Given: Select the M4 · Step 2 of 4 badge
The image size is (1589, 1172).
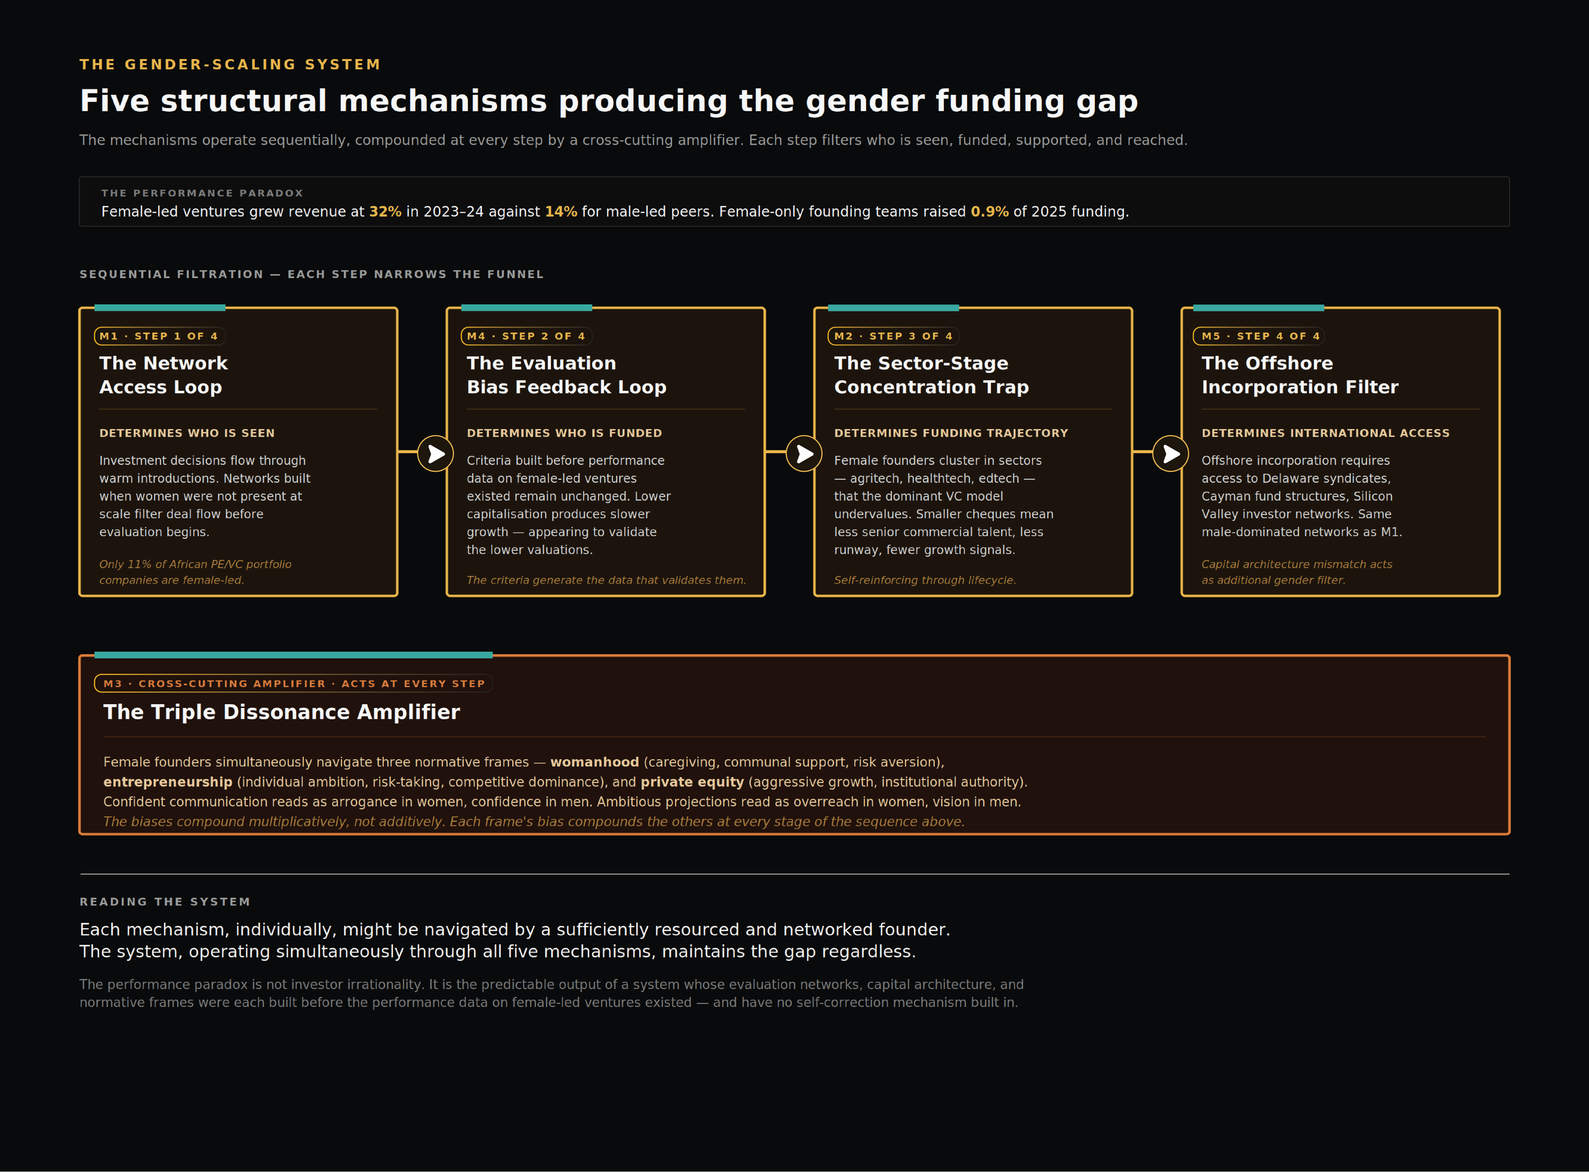Looking at the screenshot, I should [526, 336].
